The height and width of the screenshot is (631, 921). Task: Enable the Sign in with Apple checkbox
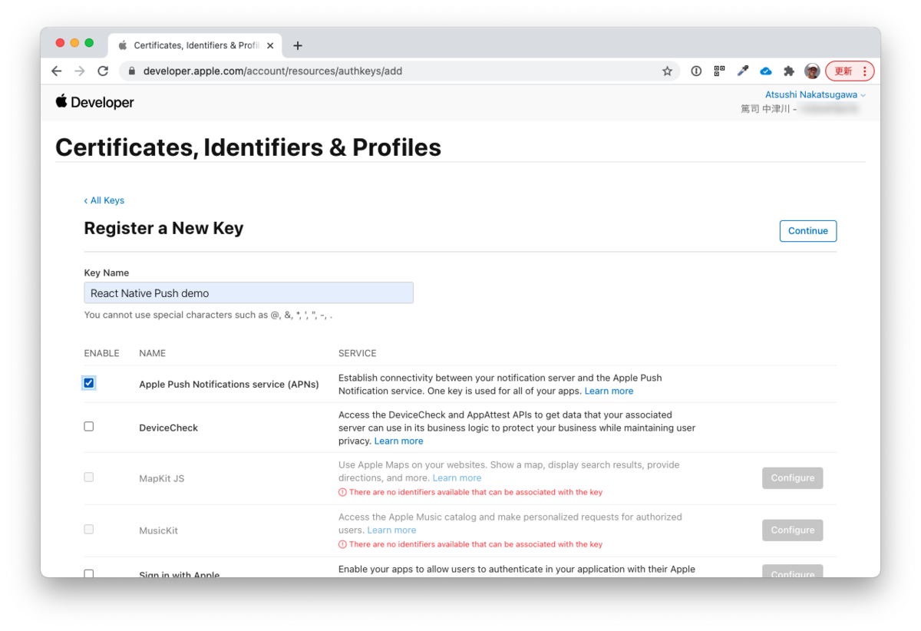[x=89, y=573]
